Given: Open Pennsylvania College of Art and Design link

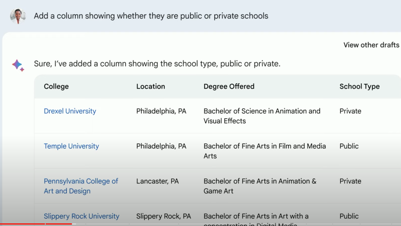Looking at the screenshot, I should [81, 186].
